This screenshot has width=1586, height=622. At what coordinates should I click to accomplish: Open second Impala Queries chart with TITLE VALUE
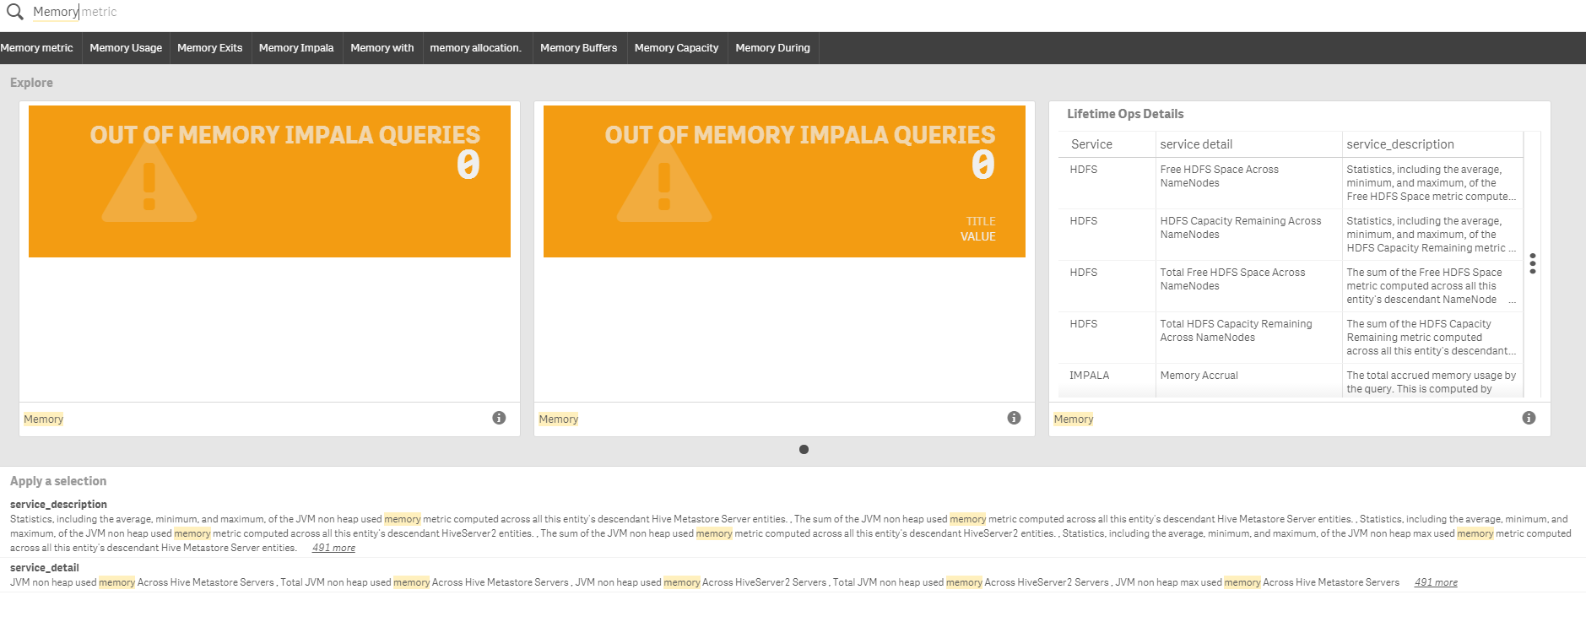tap(784, 181)
